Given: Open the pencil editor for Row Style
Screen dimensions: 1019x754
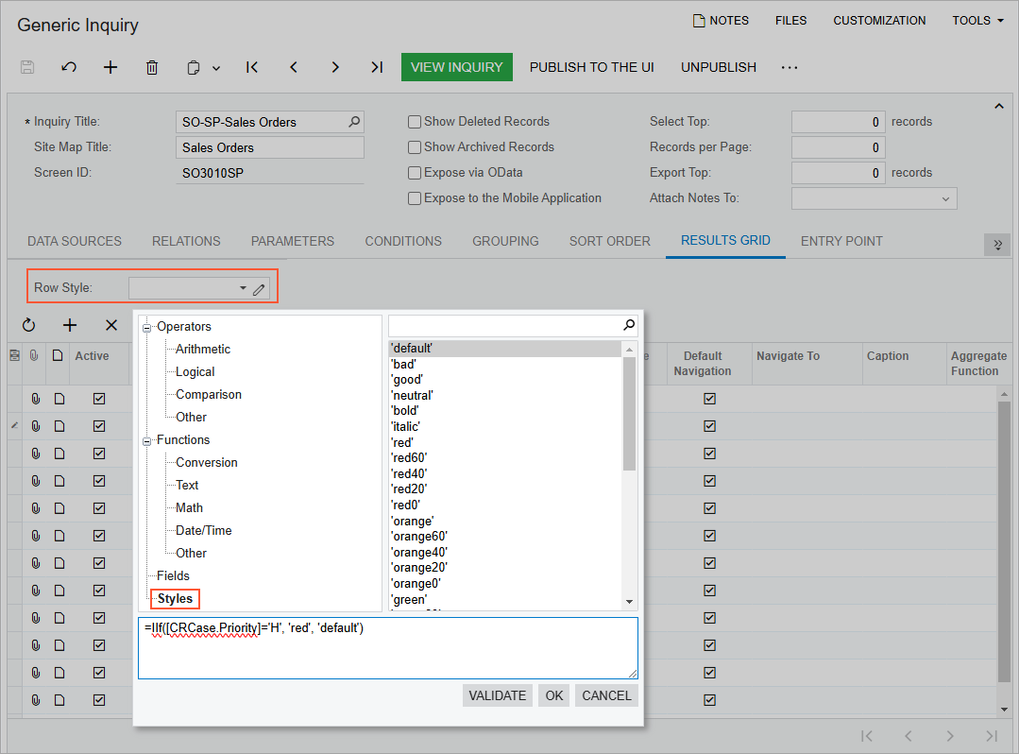Looking at the screenshot, I should tap(259, 289).
